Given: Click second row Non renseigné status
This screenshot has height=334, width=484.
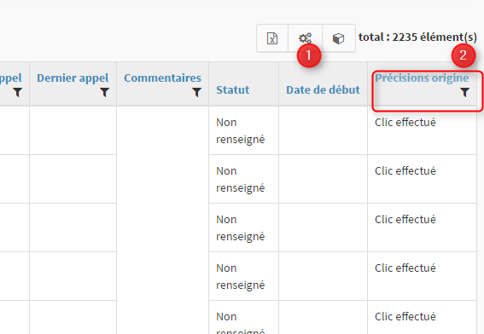Looking at the screenshot, I should coord(241,179).
